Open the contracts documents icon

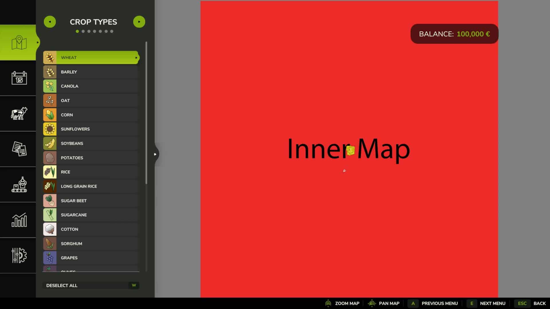tap(19, 149)
